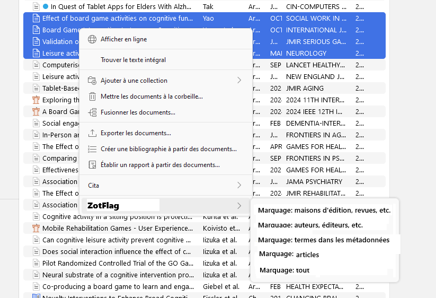Screen dimensions: 436x298
Task: Click the document icon beside Social enga row
Action: [x=36, y=123]
